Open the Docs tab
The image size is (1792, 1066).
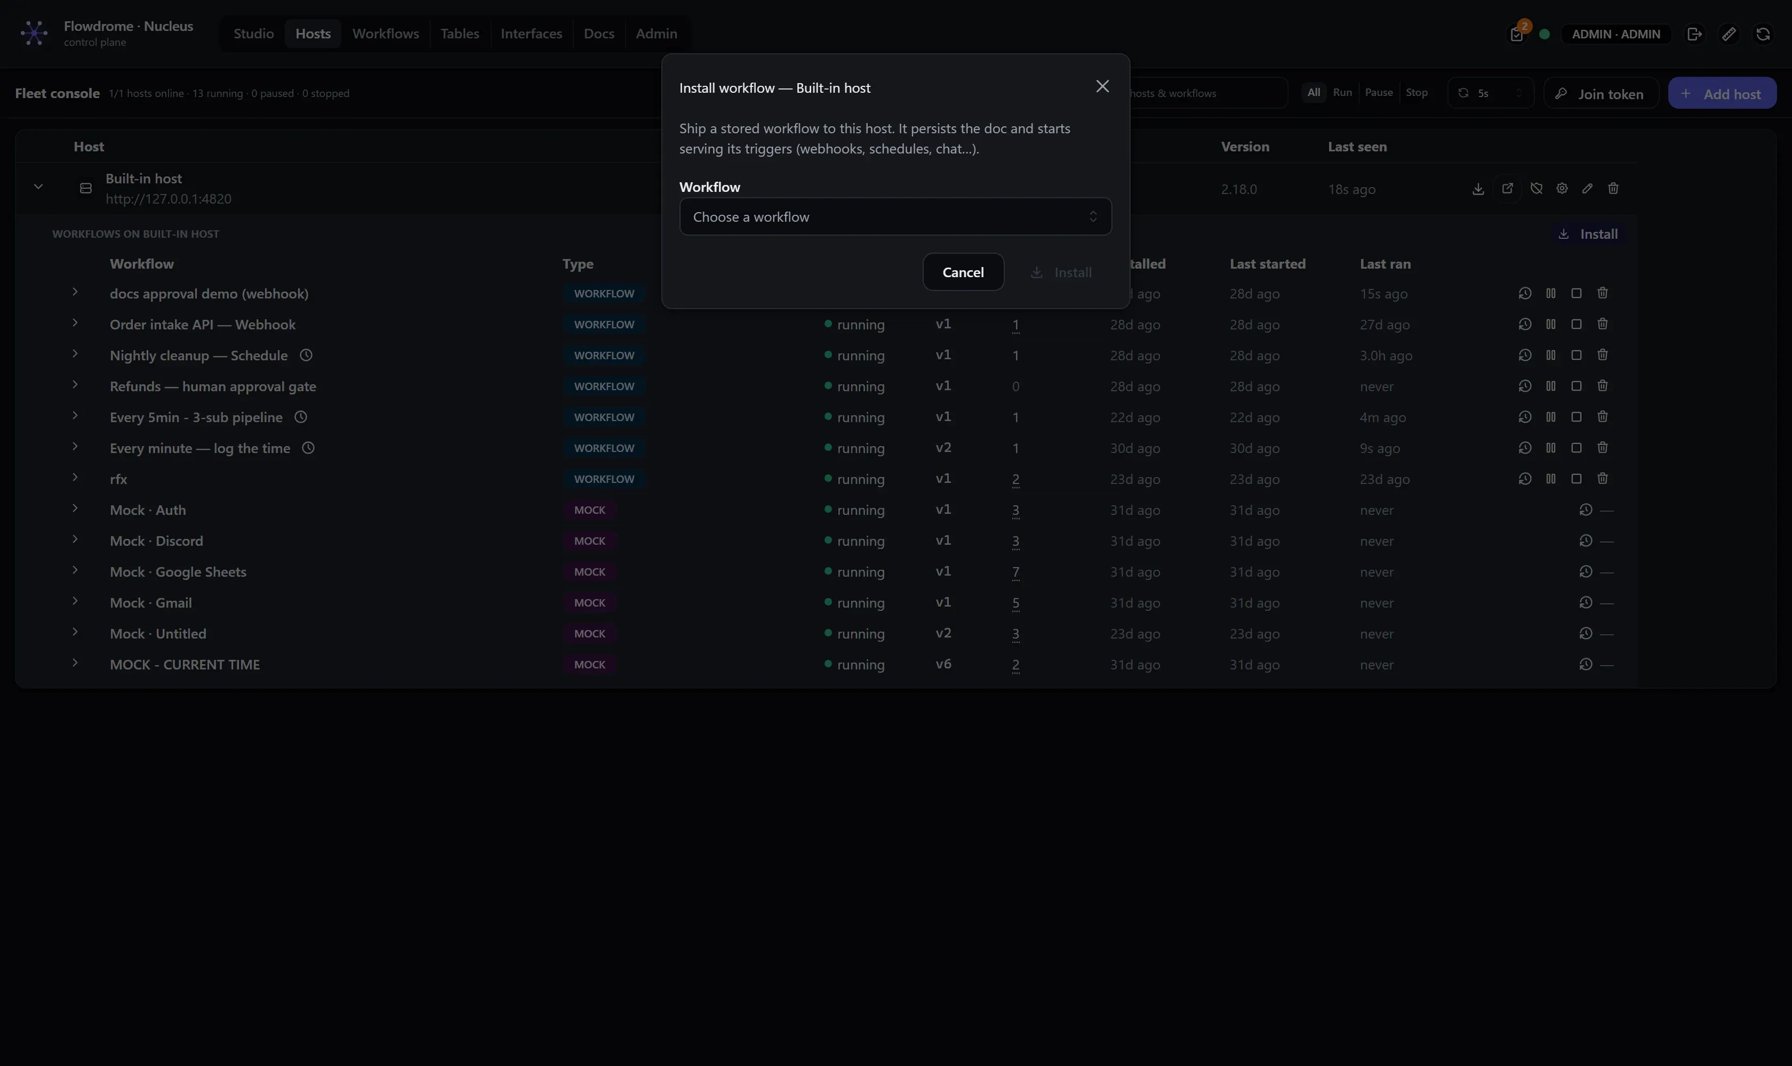click(x=599, y=34)
